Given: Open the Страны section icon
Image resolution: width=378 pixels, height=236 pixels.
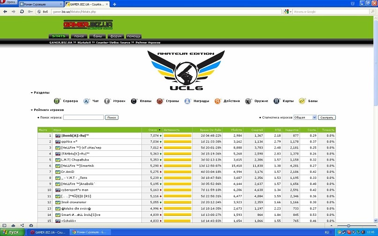Looking at the screenshot, I should [160, 101].
